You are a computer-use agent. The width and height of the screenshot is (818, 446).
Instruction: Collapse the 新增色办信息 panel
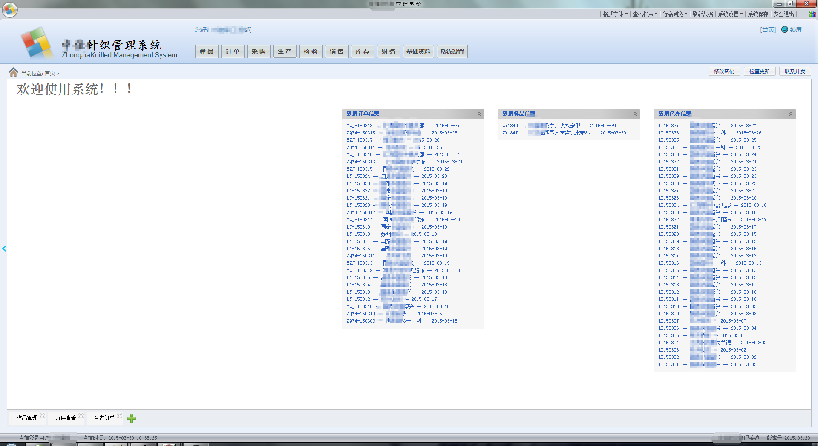coord(791,114)
